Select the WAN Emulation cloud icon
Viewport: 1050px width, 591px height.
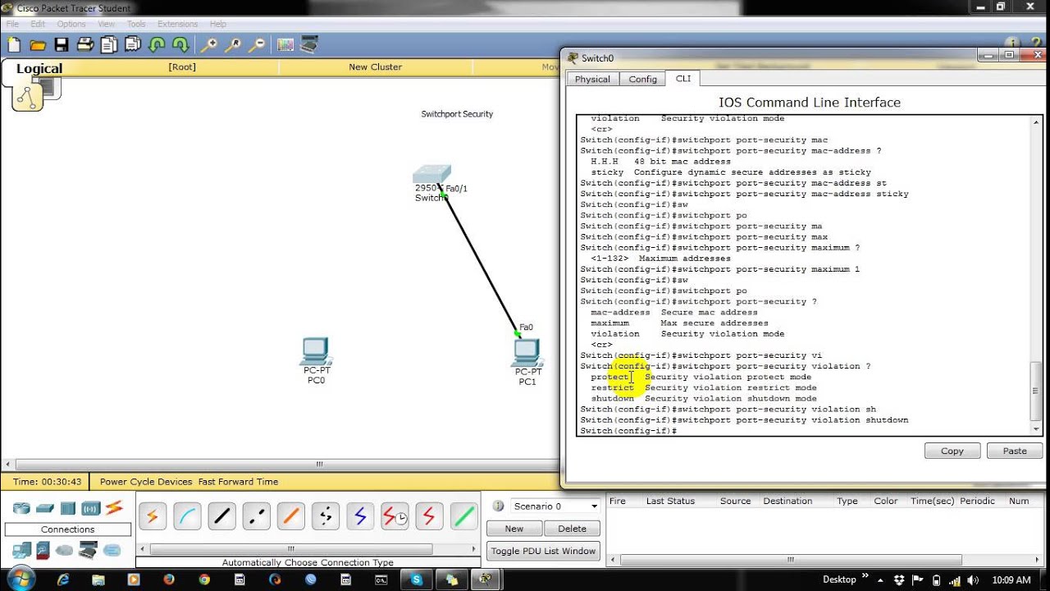point(66,550)
